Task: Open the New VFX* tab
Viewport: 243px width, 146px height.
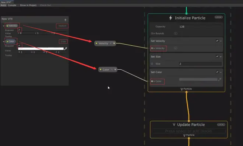Action: (x=6, y=2)
